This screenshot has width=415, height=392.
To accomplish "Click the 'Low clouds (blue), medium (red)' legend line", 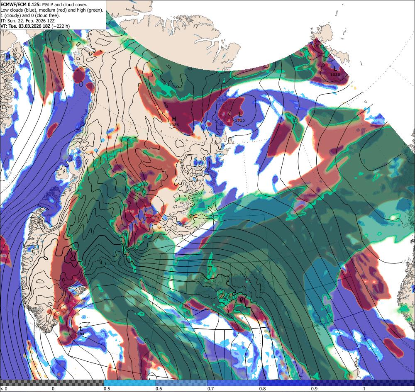I will click(52, 10).
